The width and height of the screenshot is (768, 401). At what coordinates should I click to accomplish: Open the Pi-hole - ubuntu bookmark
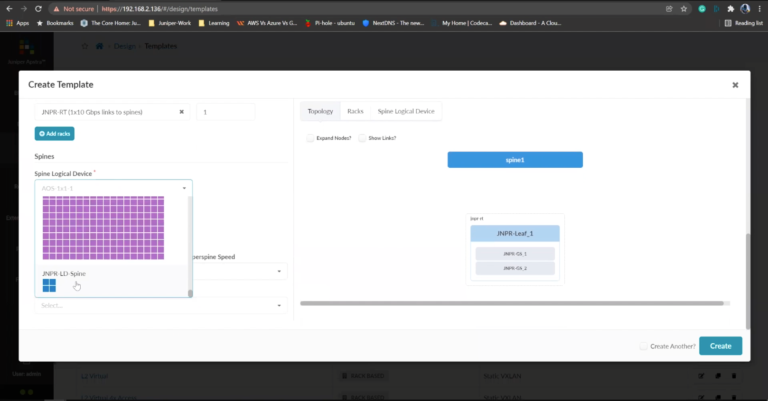click(x=330, y=23)
